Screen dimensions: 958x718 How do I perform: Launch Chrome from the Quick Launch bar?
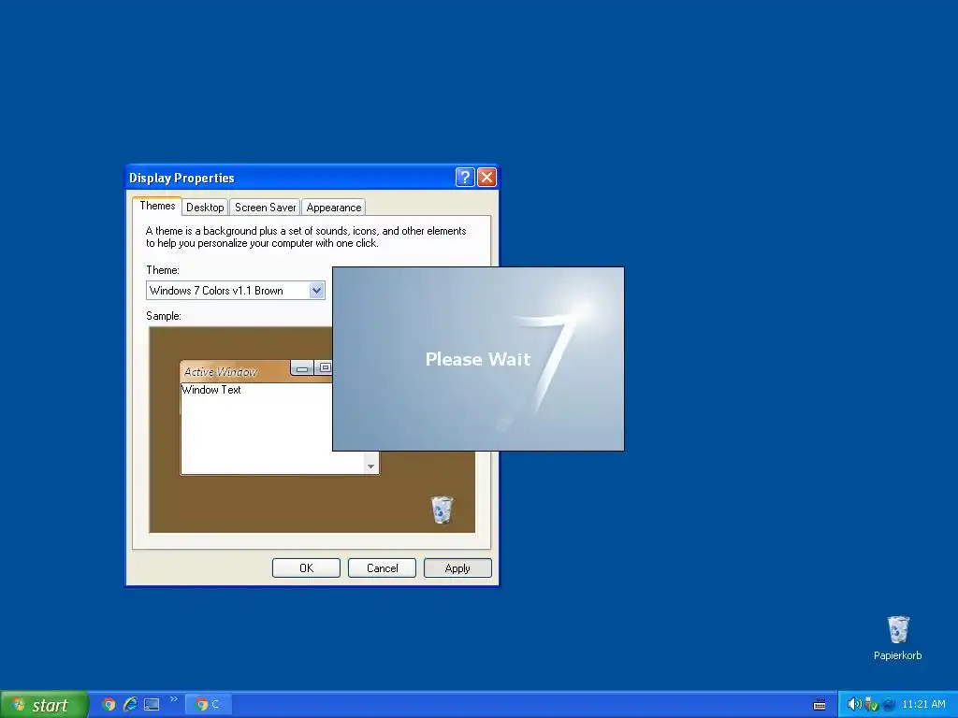109,705
